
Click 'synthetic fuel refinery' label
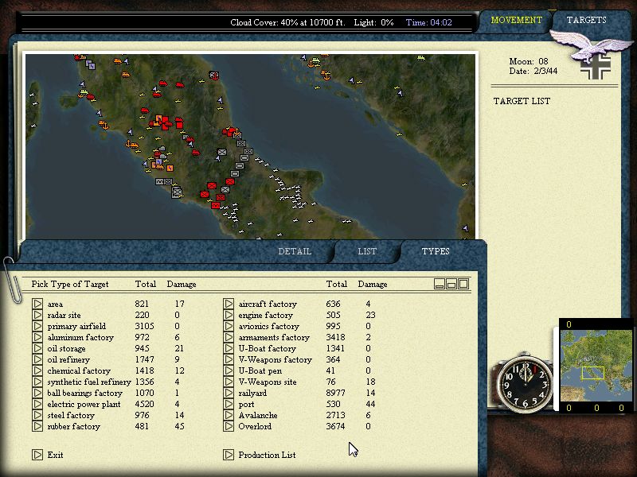point(89,382)
